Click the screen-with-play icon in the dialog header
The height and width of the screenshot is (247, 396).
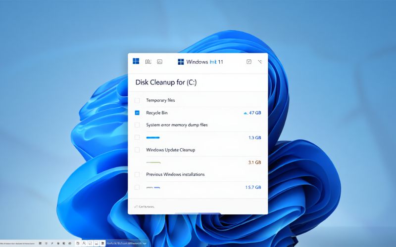(x=159, y=61)
